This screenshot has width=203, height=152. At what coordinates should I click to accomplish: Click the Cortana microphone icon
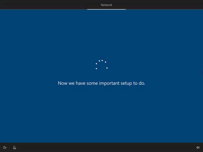pos(14,148)
